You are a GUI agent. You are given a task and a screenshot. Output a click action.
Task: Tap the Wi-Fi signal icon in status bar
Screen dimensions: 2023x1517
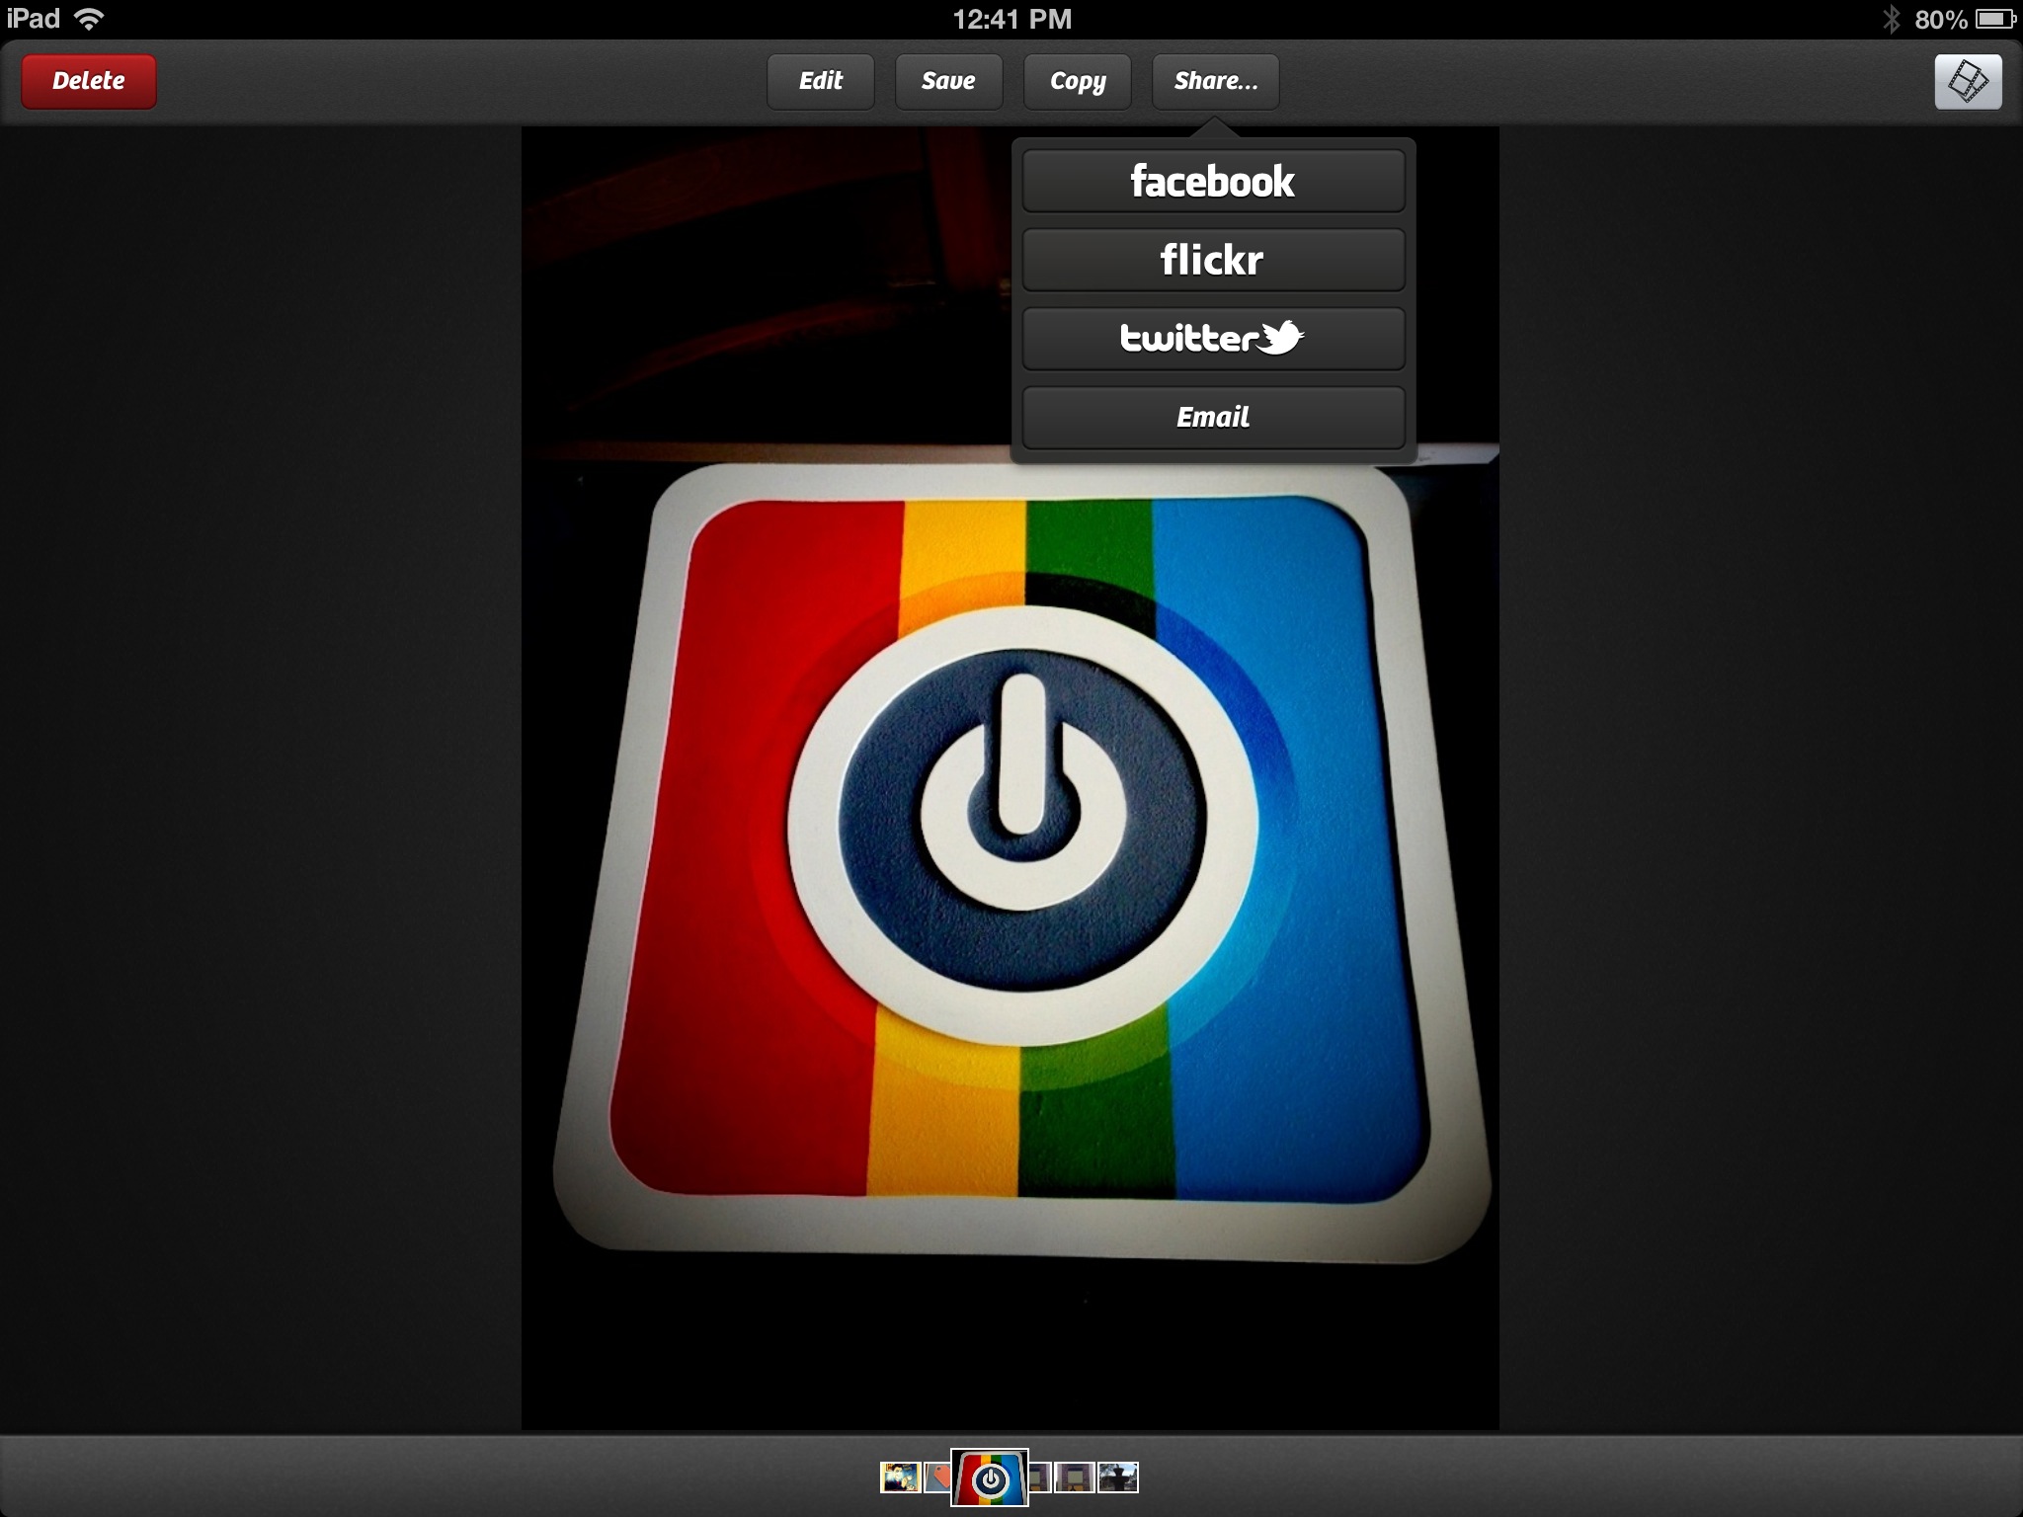[x=90, y=17]
